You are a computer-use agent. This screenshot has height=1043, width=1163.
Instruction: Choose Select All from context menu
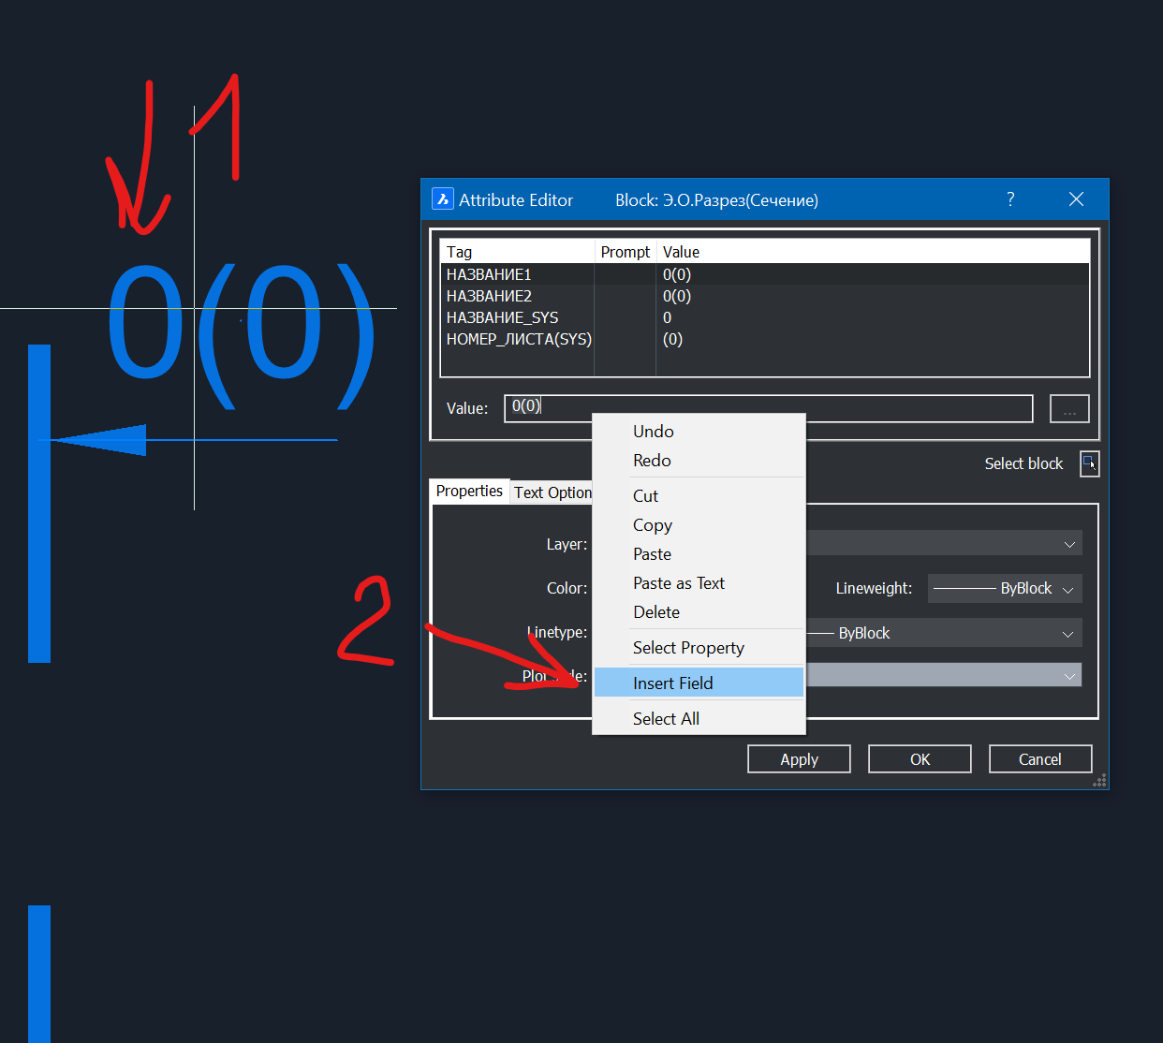click(x=666, y=719)
